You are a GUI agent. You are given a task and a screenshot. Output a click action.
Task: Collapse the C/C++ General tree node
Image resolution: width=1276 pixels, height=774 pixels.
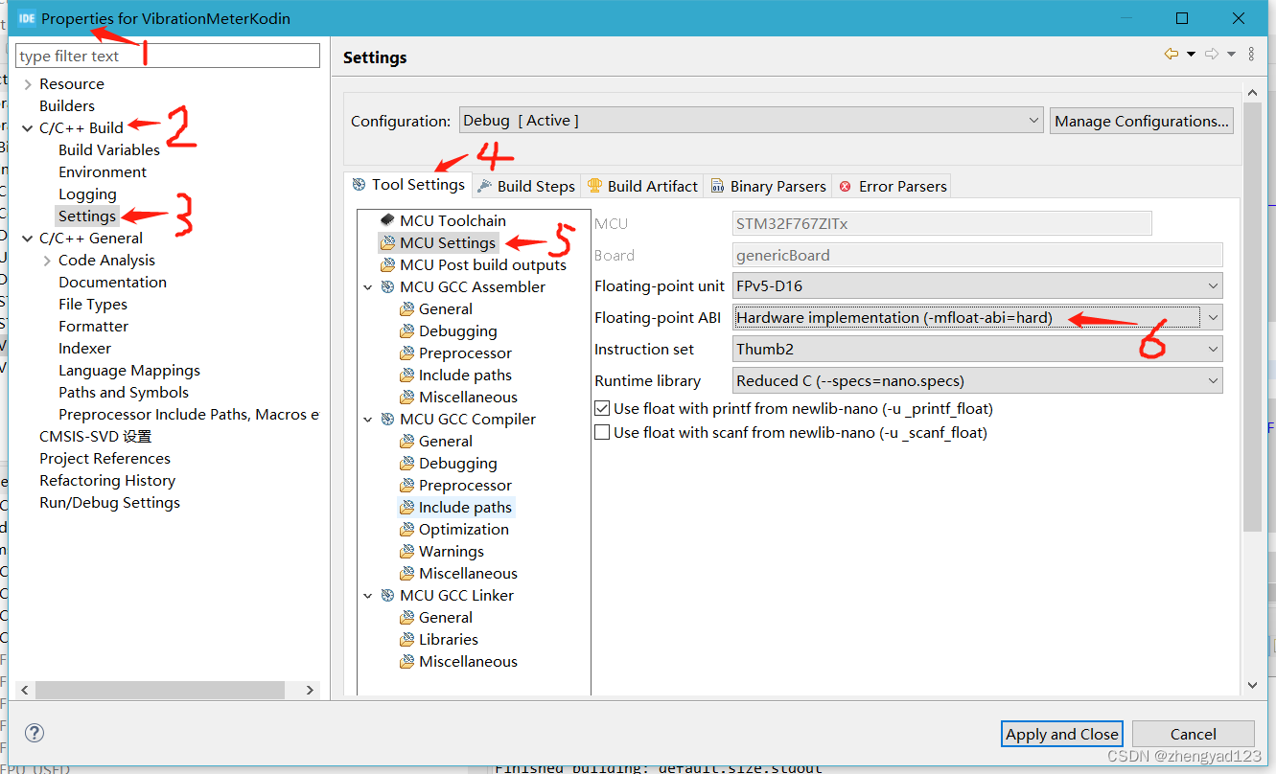pyautogui.click(x=28, y=239)
